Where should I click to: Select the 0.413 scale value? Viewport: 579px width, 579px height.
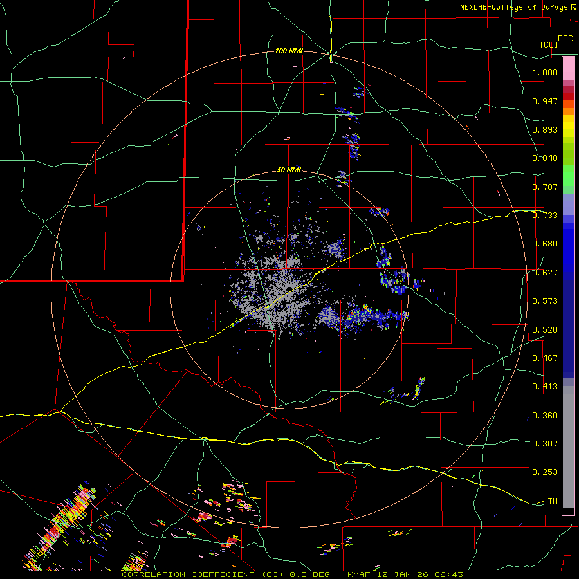point(545,387)
